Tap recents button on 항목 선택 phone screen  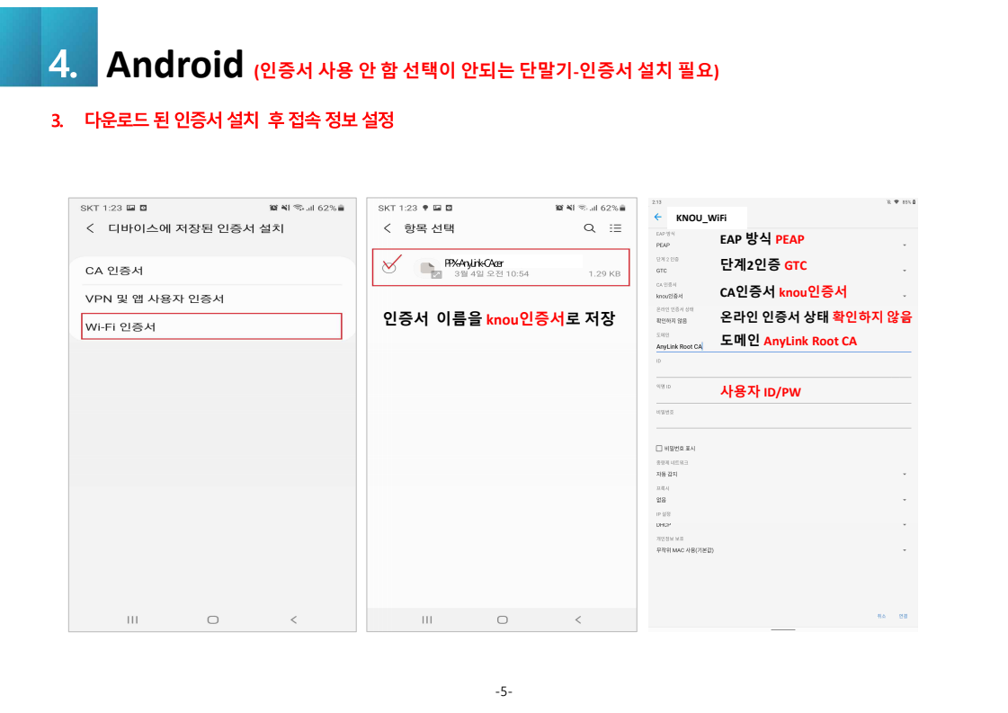coord(427,619)
